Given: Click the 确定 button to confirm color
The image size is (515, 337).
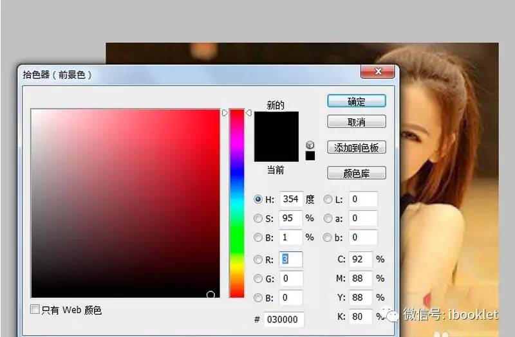Looking at the screenshot, I should pos(357,101).
